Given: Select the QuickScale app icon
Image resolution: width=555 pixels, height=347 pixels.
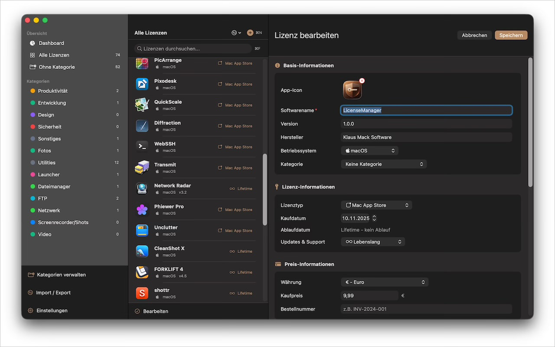Looking at the screenshot, I should pyautogui.click(x=142, y=105).
